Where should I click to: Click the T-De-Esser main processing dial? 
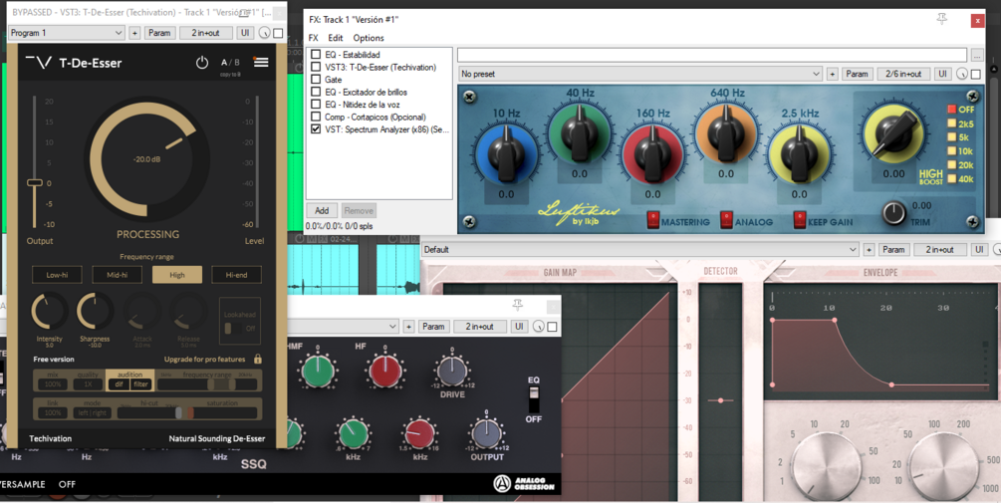(146, 158)
